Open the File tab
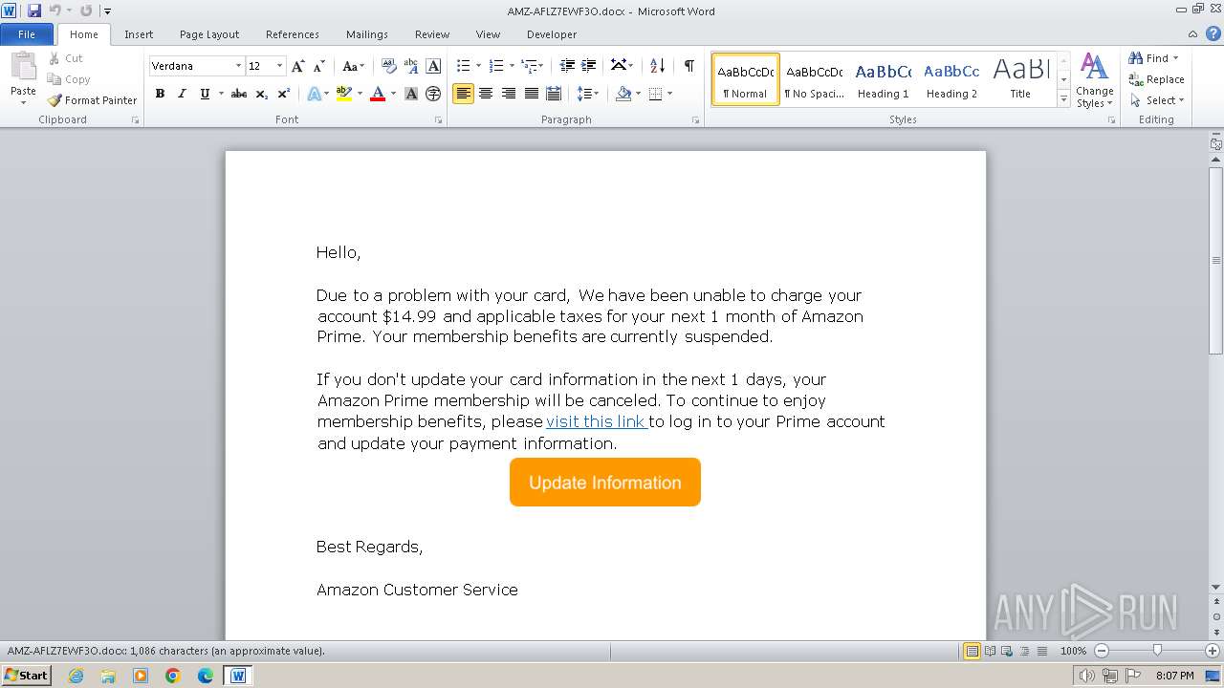 click(x=27, y=34)
